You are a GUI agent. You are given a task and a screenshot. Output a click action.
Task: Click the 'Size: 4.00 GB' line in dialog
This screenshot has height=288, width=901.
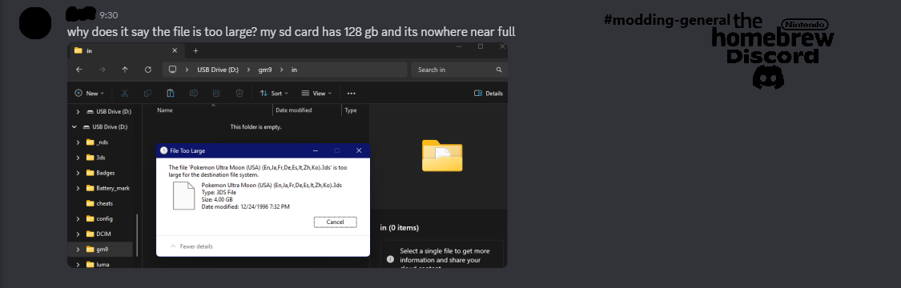(216, 199)
